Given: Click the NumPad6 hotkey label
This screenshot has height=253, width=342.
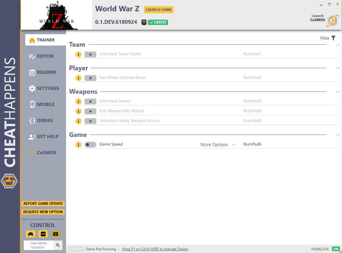Looking at the screenshot, I should 252,144.
